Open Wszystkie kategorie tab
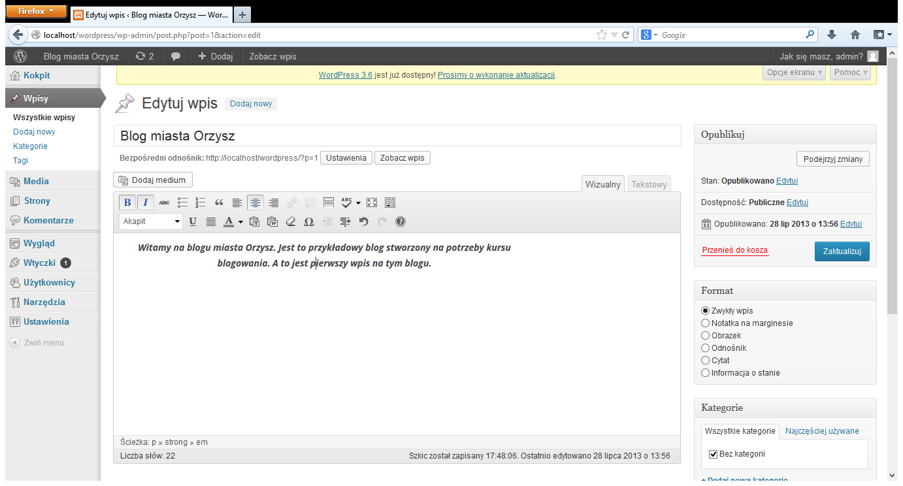The image size is (903, 486). [x=740, y=431]
